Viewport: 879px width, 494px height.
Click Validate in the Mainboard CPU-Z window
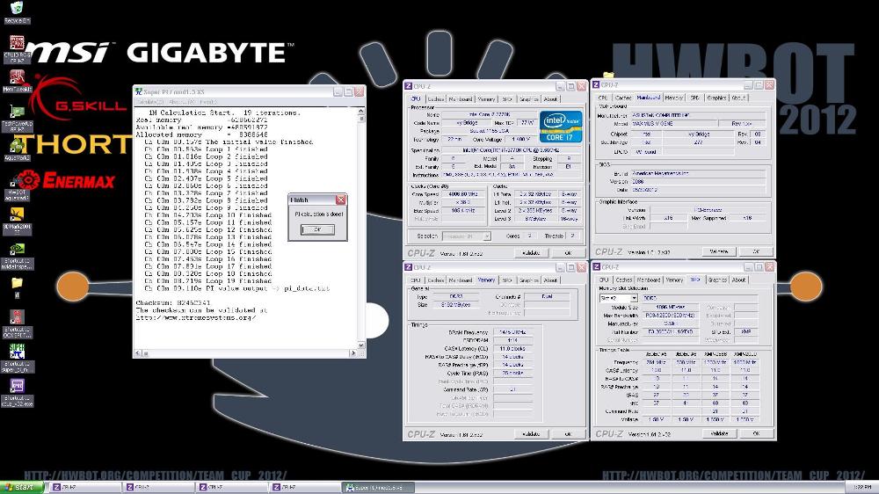[x=719, y=251]
